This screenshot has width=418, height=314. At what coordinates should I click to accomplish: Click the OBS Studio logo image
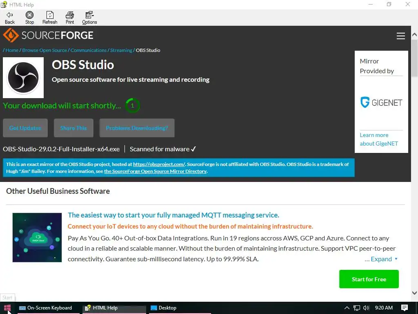23,77
